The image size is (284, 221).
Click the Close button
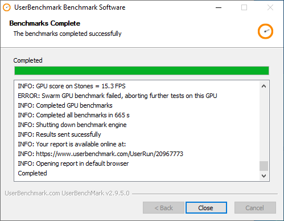tap(206, 207)
